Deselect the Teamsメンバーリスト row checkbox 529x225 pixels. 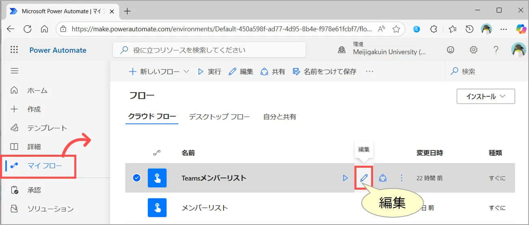click(x=137, y=177)
